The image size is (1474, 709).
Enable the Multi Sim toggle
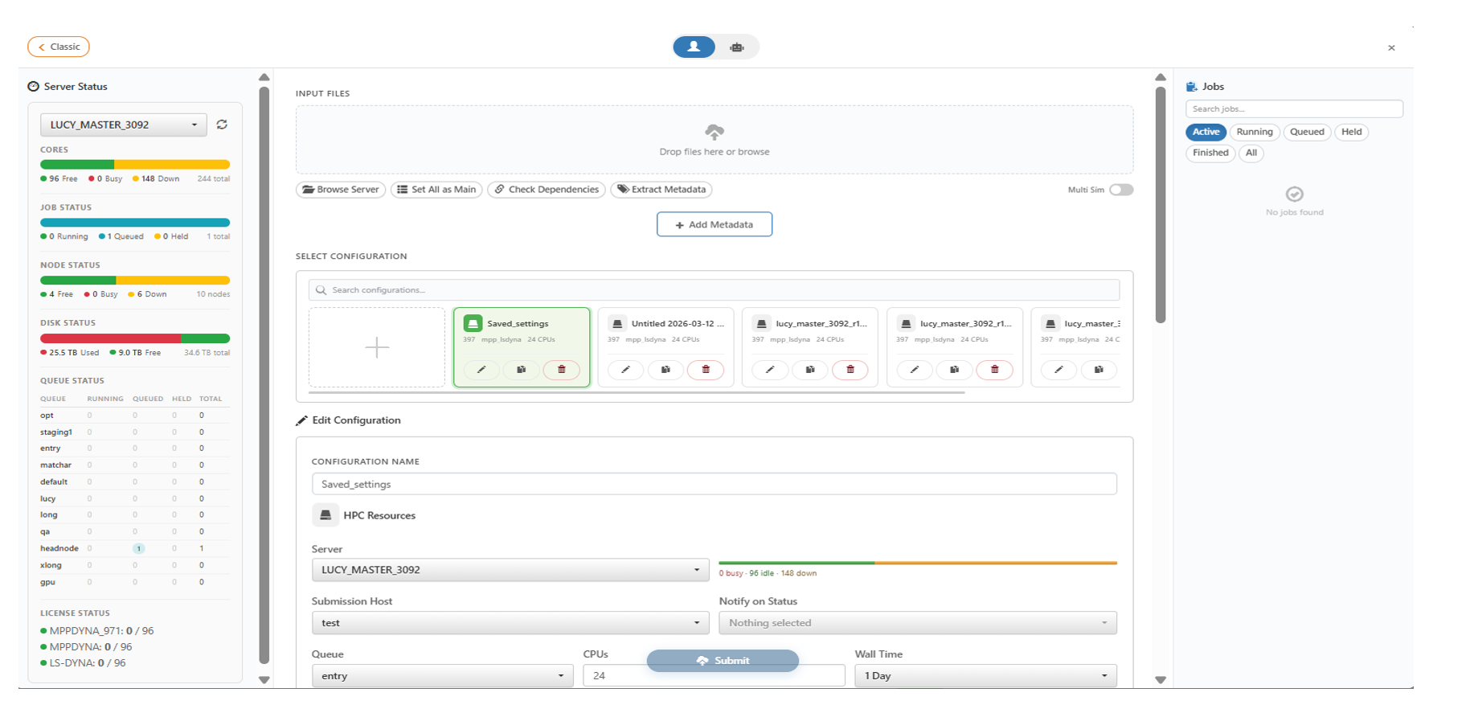coord(1120,190)
